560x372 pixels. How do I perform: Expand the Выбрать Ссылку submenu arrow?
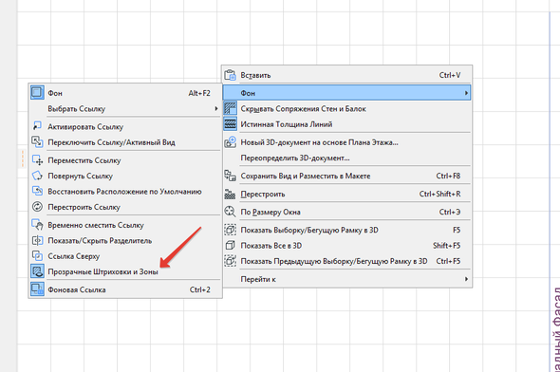216,108
